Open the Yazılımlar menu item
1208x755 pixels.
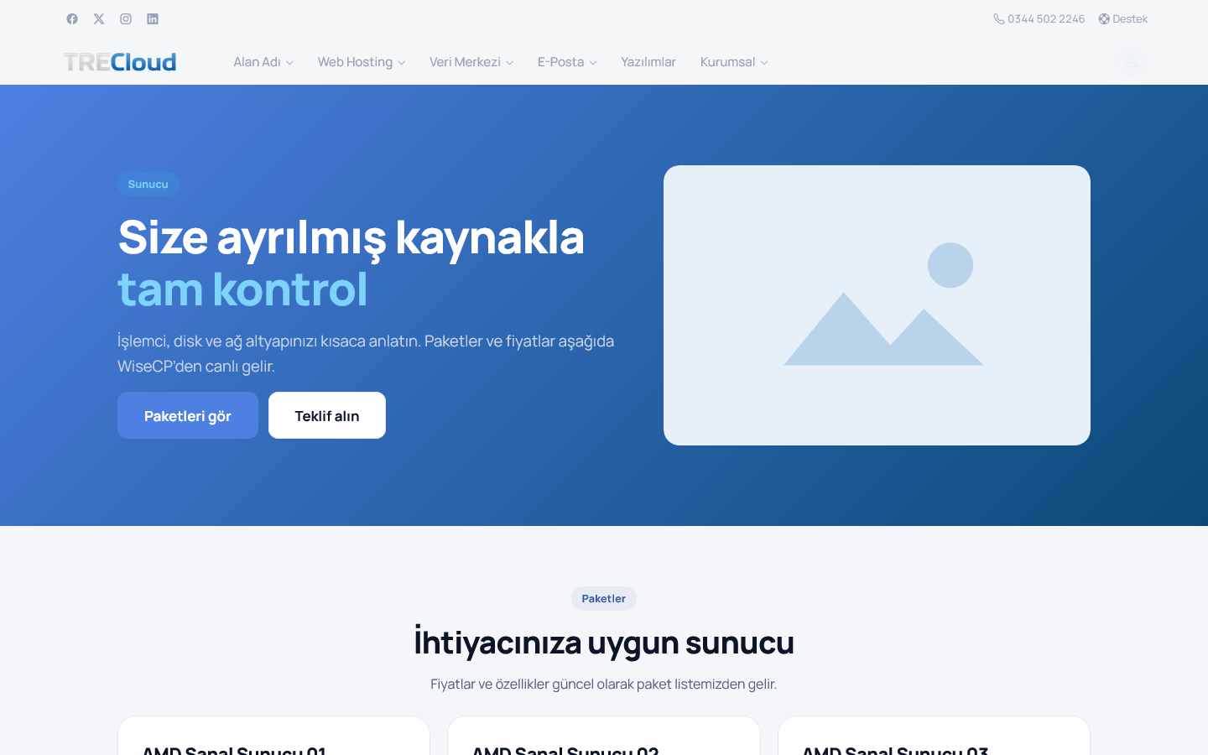pyautogui.click(x=648, y=62)
